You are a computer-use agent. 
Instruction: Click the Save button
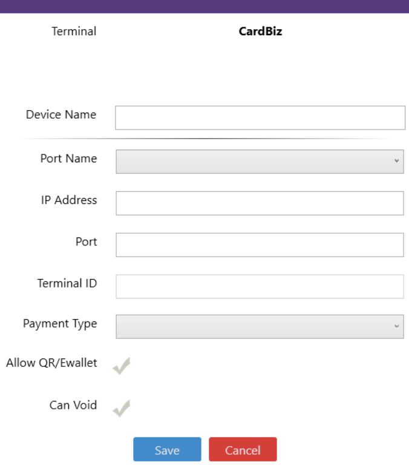coord(167,450)
